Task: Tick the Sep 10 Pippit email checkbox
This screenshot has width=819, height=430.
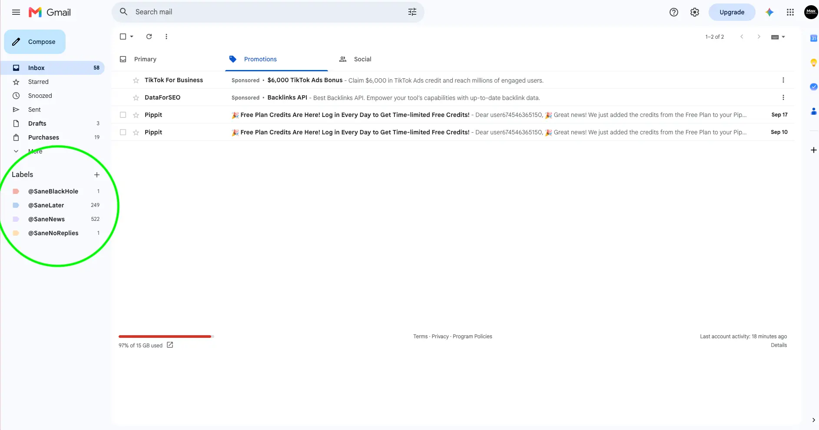Action: 123,132
